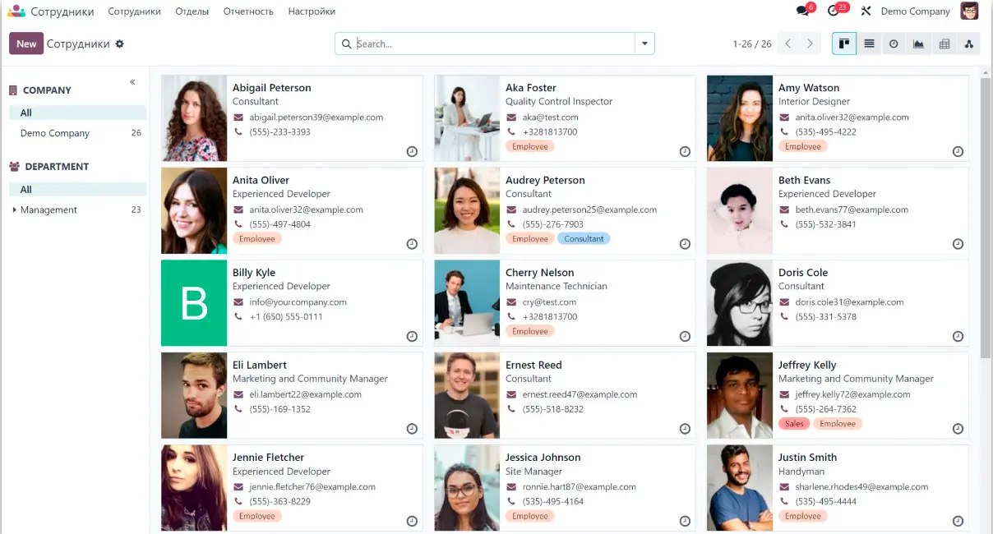Go to the next page of records

tap(810, 44)
